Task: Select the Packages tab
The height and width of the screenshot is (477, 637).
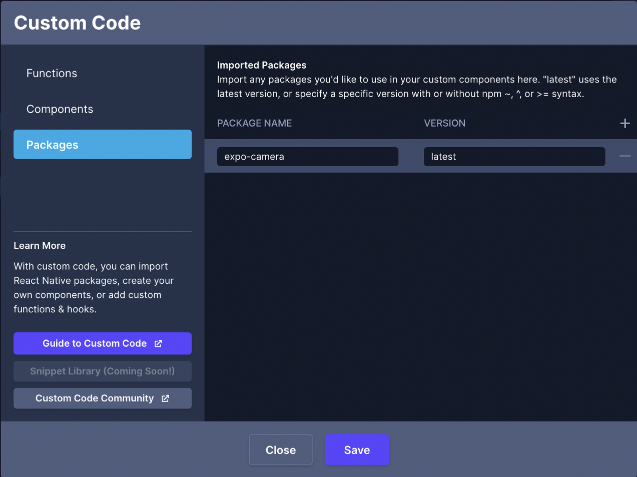Action: (x=102, y=145)
